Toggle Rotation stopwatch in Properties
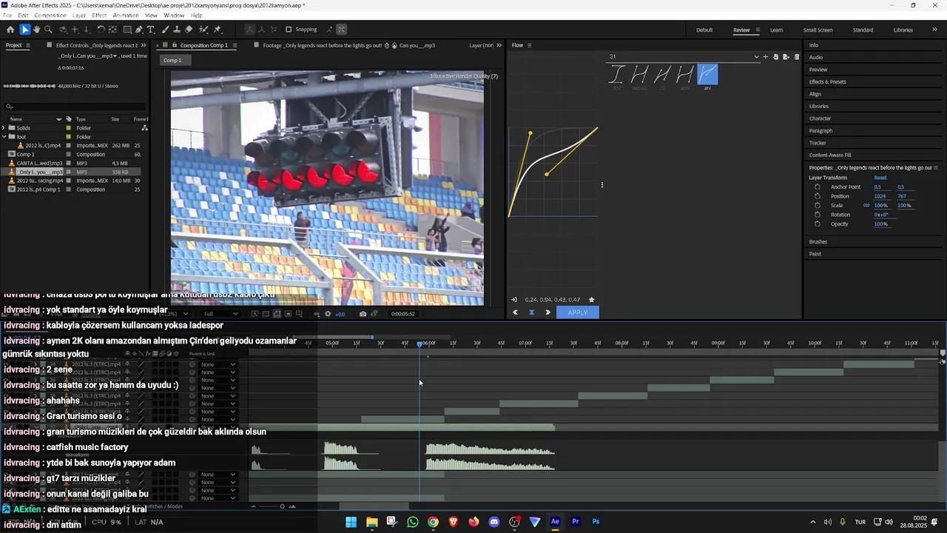The image size is (947, 533). pyautogui.click(x=818, y=215)
